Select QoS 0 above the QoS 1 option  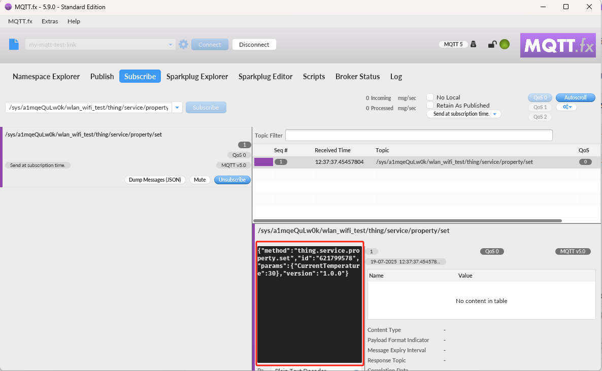click(540, 97)
